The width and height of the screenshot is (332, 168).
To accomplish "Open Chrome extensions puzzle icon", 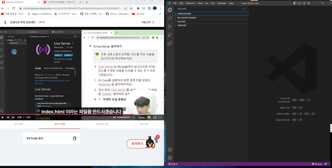I will click(138, 9).
